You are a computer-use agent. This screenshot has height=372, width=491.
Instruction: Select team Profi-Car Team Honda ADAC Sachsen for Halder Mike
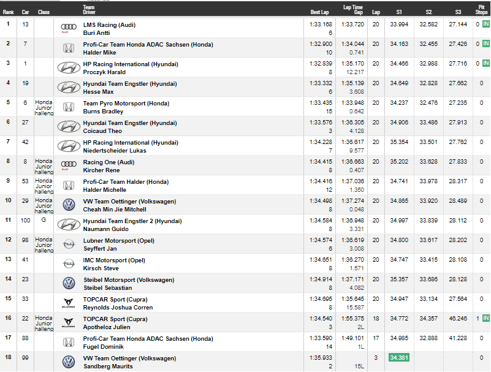[x=148, y=45]
